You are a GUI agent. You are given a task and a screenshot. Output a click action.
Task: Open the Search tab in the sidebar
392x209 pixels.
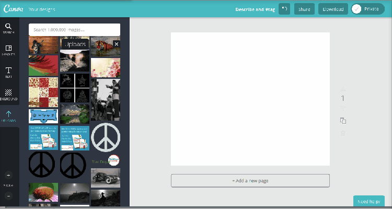(x=8, y=29)
